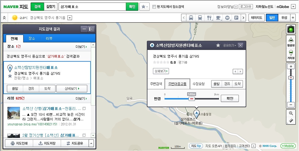Click the 500m radius slider handle

(x=192, y=99)
